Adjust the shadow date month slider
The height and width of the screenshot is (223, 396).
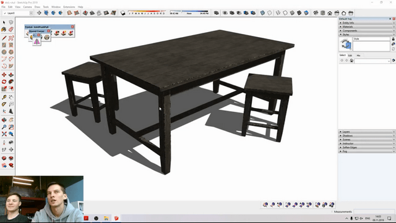click(x=147, y=12)
